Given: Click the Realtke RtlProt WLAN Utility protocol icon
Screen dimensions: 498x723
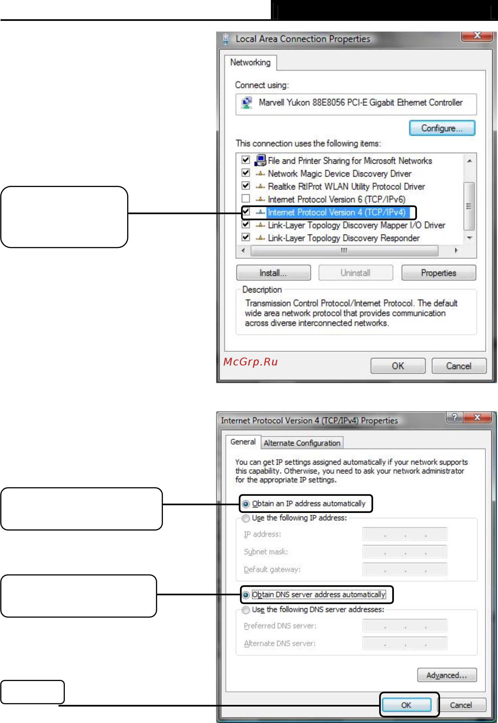Looking at the screenshot, I should pyautogui.click(x=260, y=186).
